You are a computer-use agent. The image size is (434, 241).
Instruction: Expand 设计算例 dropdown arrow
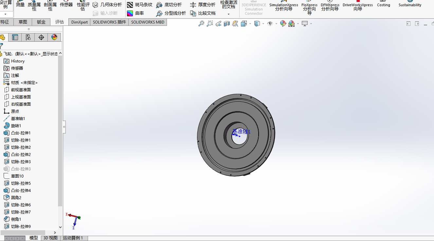[x=6, y=14]
